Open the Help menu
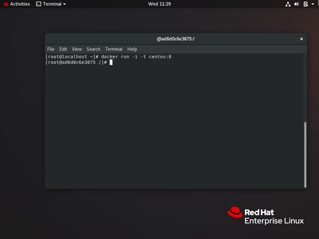This screenshot has width=319, height=239. pos(132,49)
